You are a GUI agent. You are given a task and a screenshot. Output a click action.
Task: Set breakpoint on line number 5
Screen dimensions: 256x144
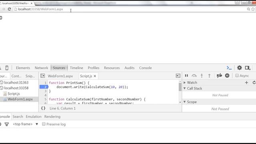coord(46,99)
